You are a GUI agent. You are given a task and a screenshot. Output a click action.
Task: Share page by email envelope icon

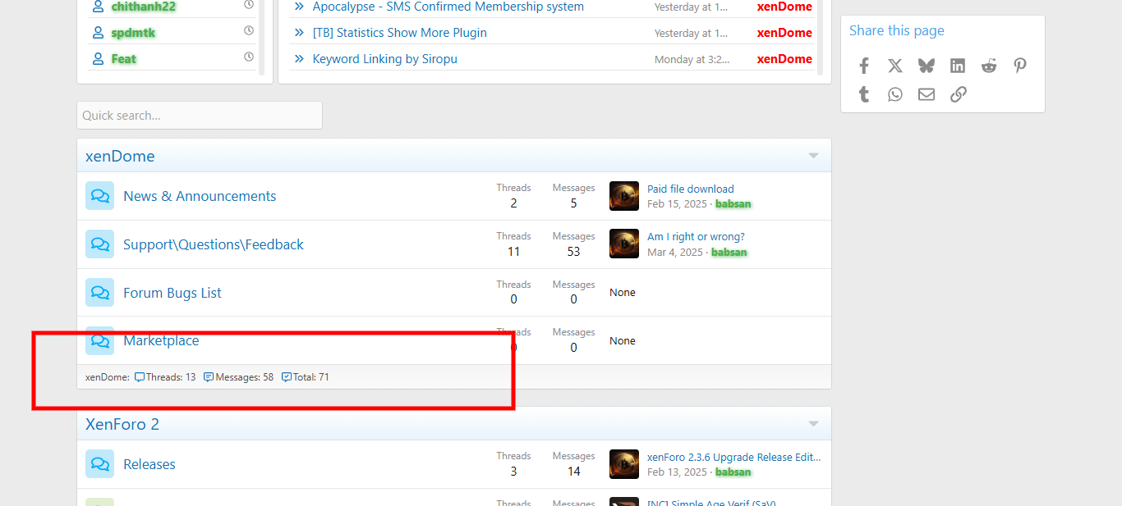927,94
